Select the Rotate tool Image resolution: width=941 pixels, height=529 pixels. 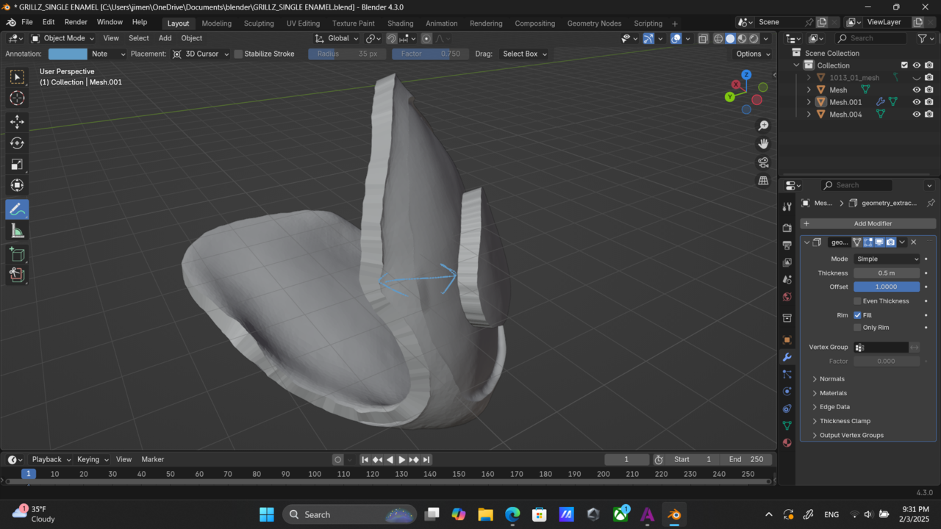[17, 143]
